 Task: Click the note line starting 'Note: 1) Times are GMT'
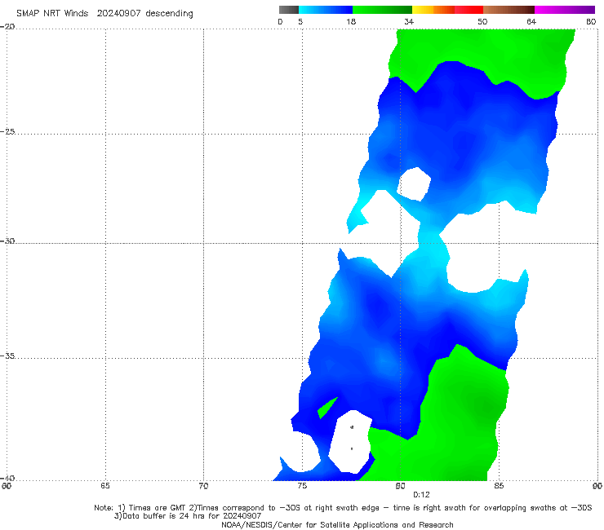coord(343,508)
